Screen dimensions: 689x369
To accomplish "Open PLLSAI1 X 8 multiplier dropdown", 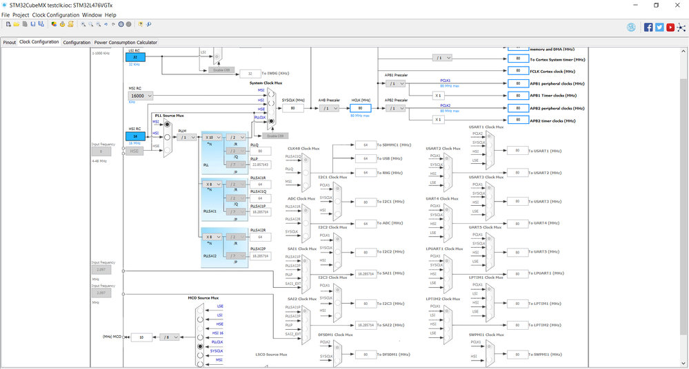I will coord(212,184).
